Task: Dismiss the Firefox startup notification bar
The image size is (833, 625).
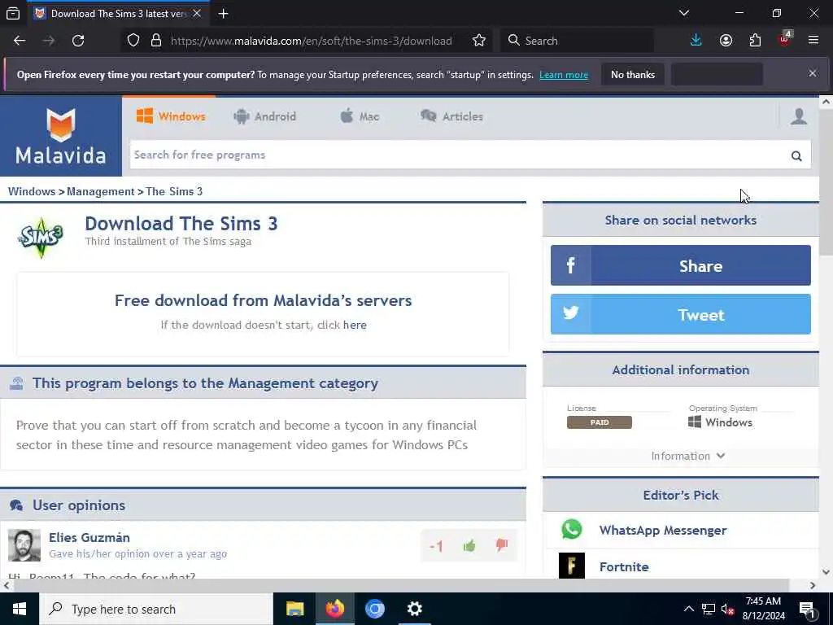Action: pos(813,73)
